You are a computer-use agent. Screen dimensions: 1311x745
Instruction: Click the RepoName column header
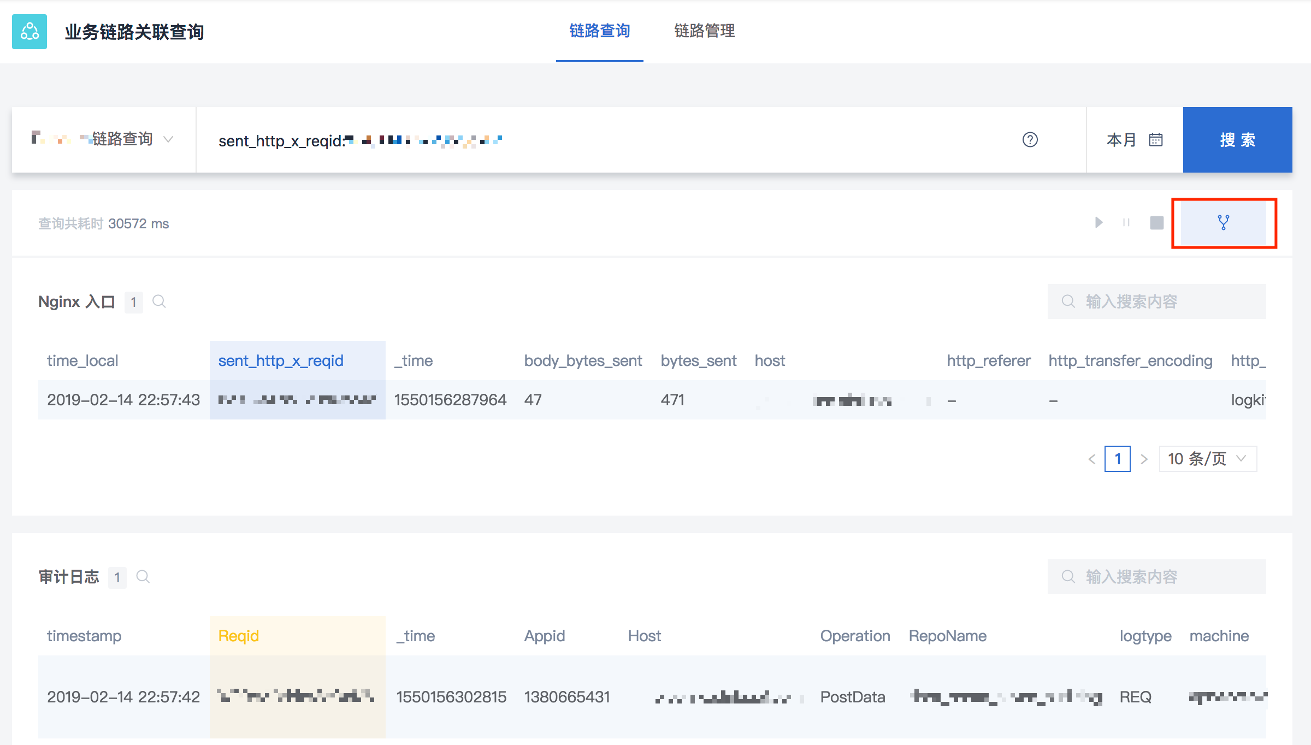tap(947, 636)
